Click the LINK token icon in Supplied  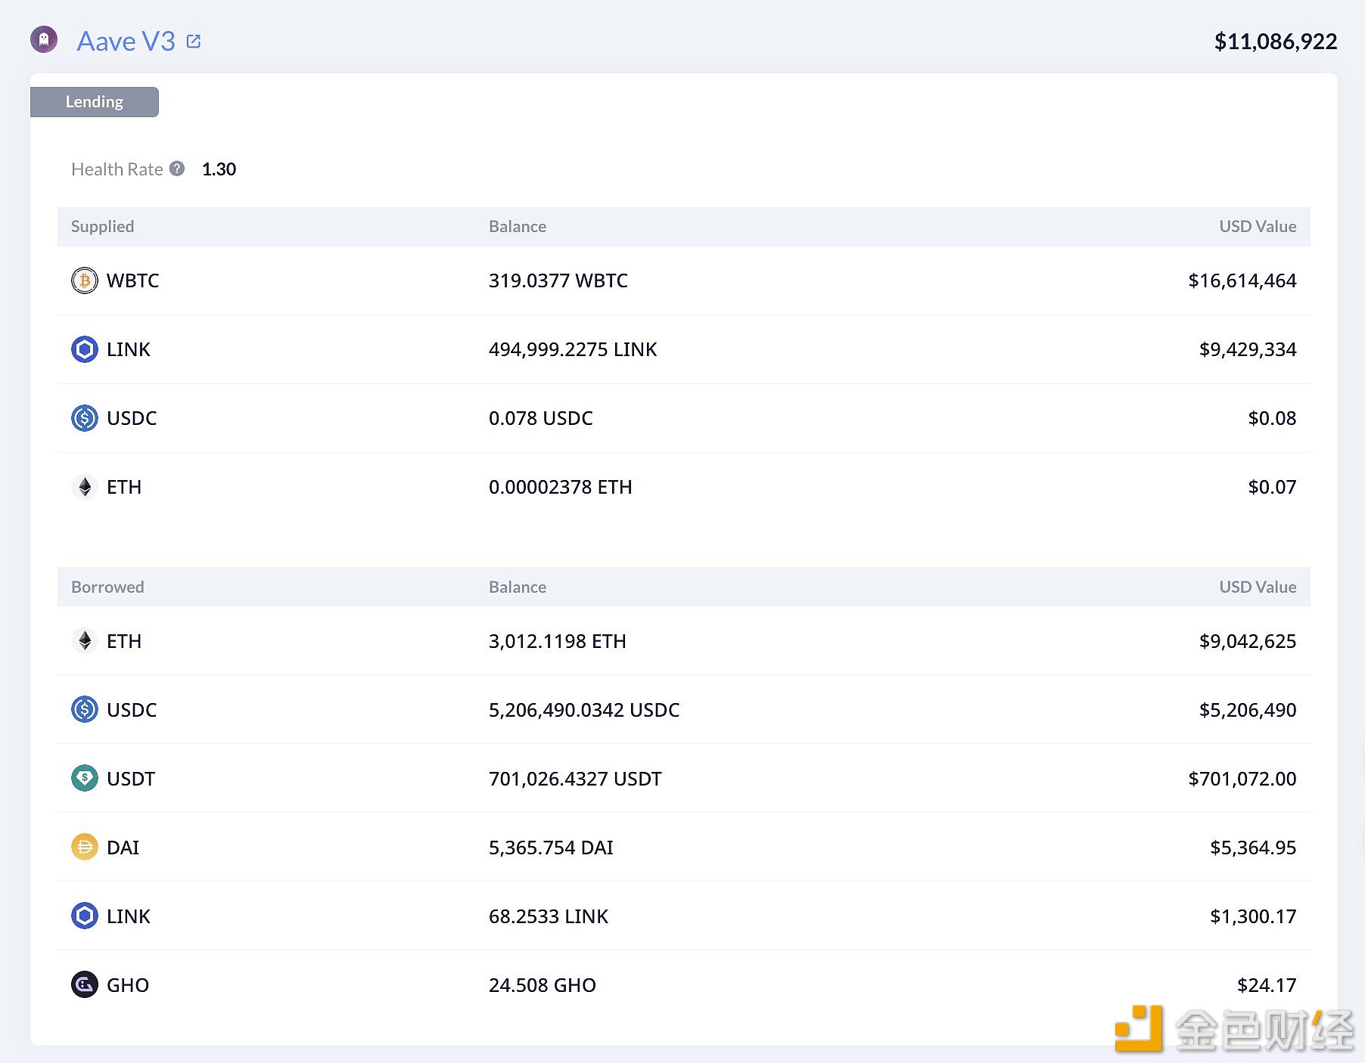(x=85, y=349)
